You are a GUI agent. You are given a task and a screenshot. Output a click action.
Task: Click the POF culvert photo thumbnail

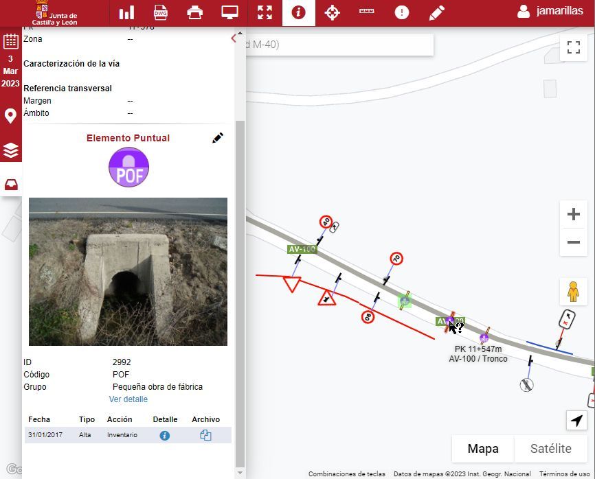click(128, 272)
